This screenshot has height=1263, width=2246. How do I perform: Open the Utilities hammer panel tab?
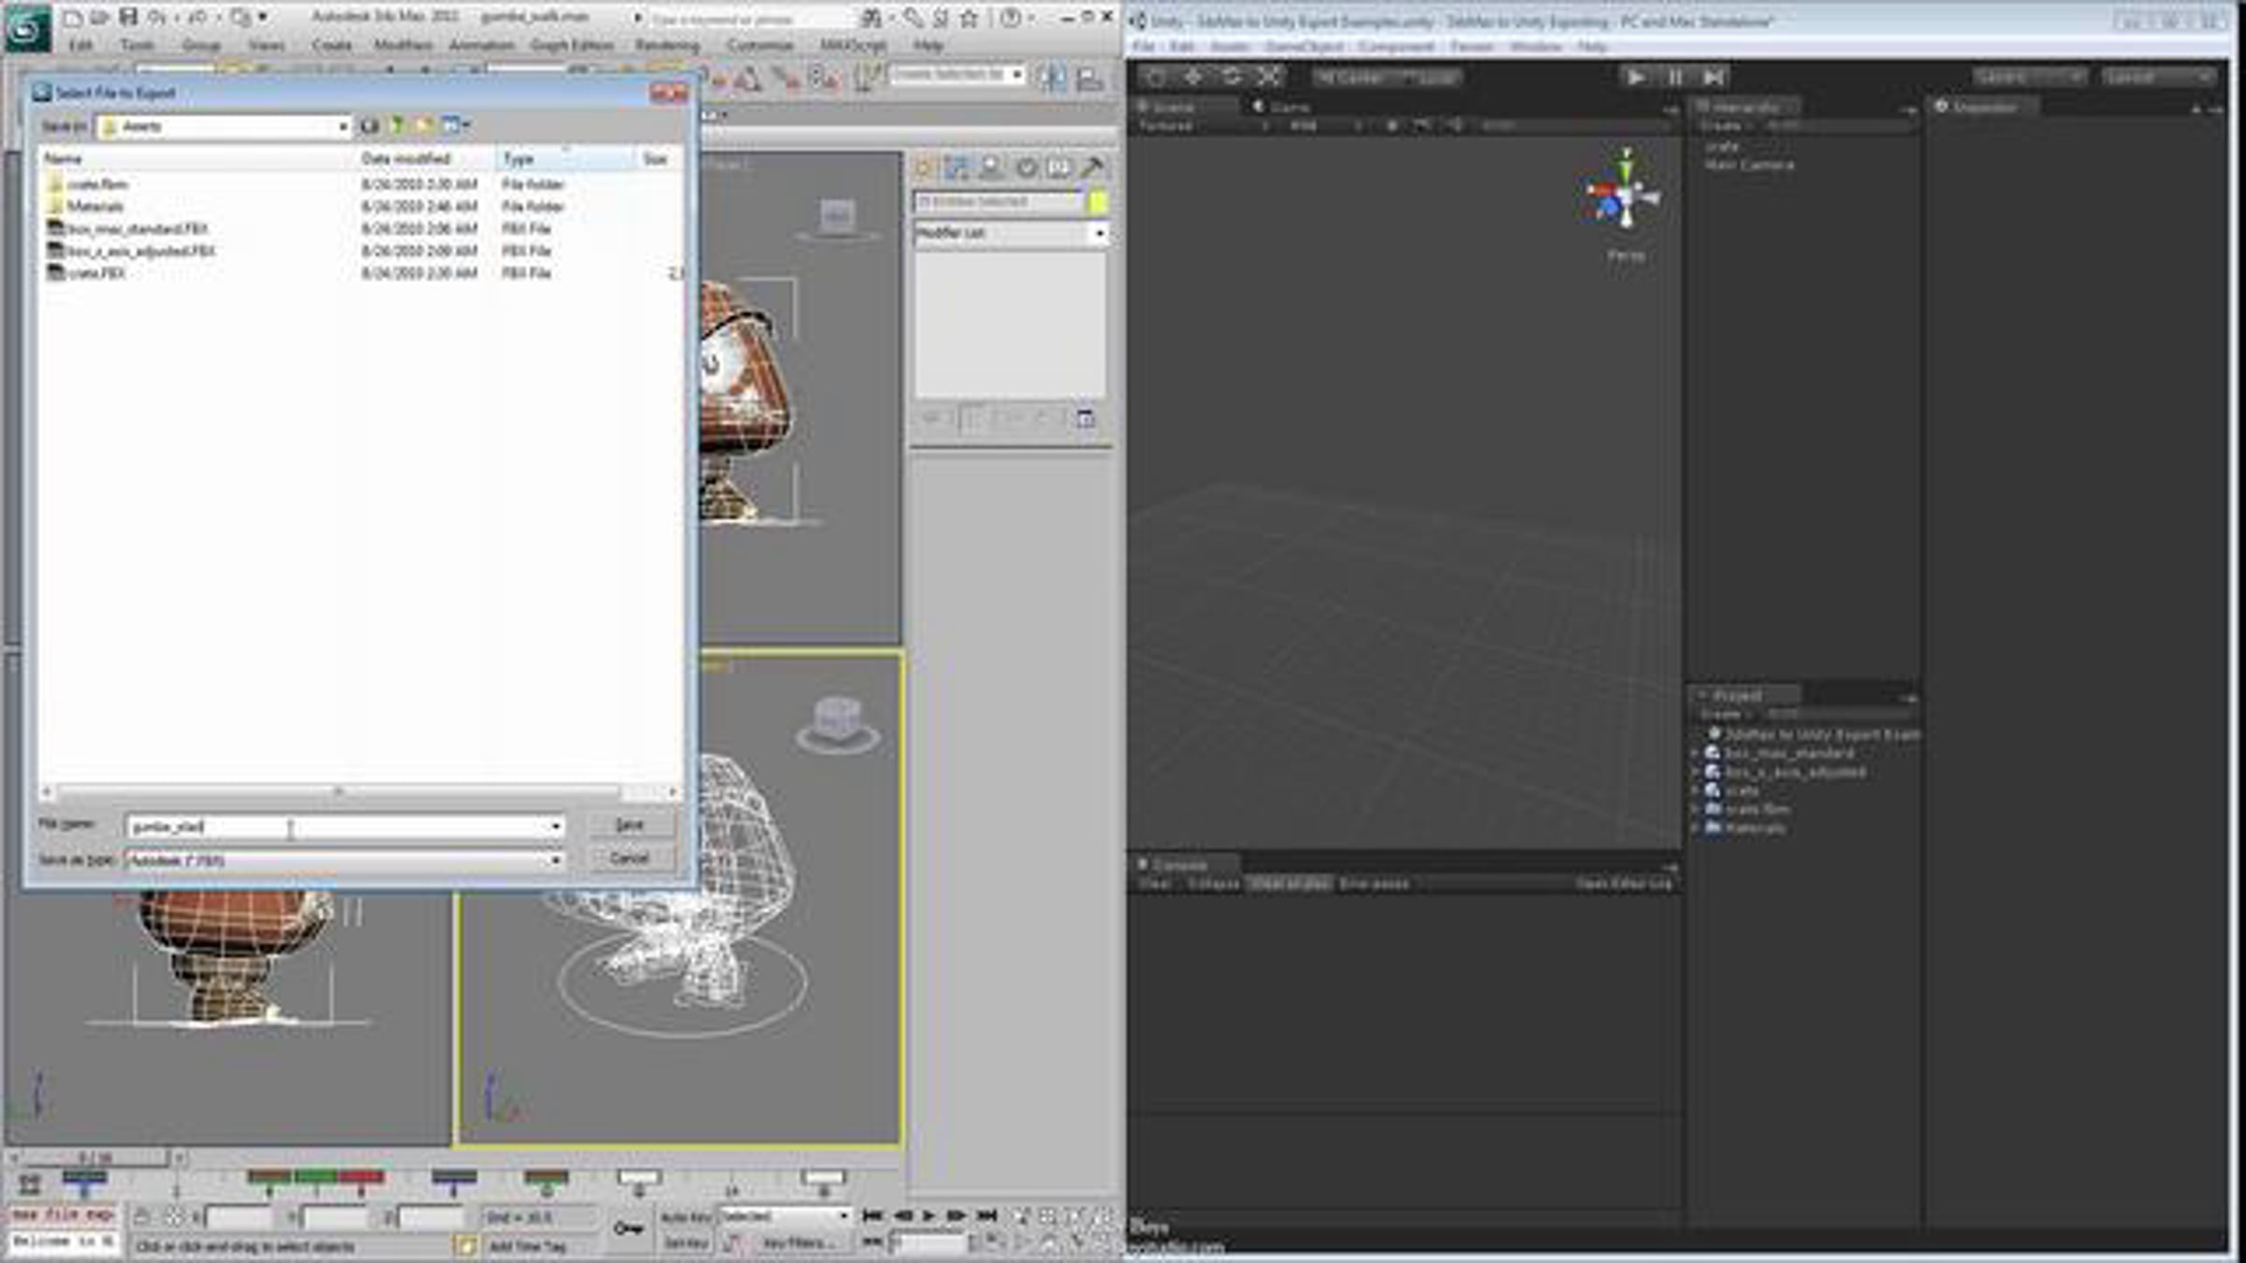click(x=1091, y=167)
